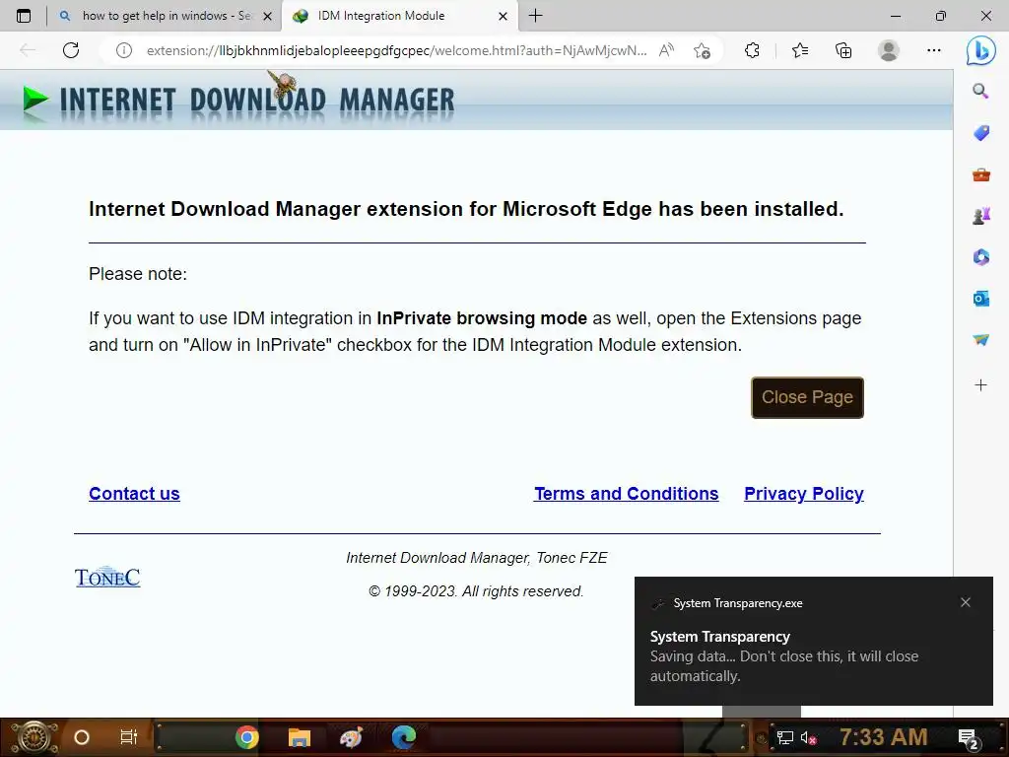Open the tab actions menu icon
Image resolution: width=1009 pixels, height=757 pixels.
click(24, 16)
